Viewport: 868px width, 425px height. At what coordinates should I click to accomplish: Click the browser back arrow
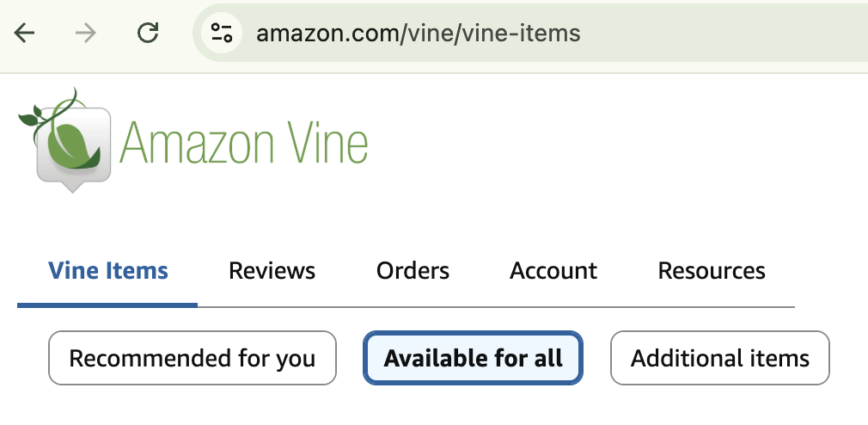click(x=25, y=34)
